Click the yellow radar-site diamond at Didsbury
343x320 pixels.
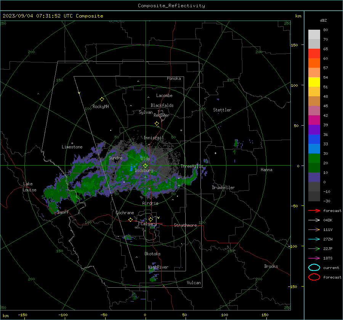point(145,166)
